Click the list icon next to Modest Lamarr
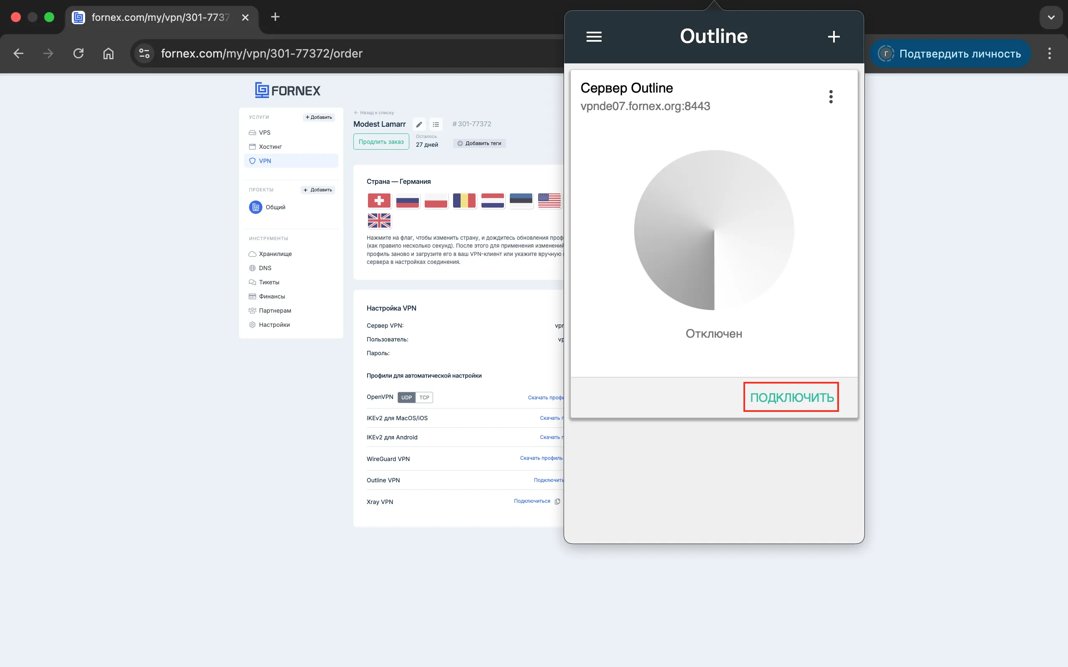The image size is (1068, 667). pyautogui.click(x=436, y=124)
